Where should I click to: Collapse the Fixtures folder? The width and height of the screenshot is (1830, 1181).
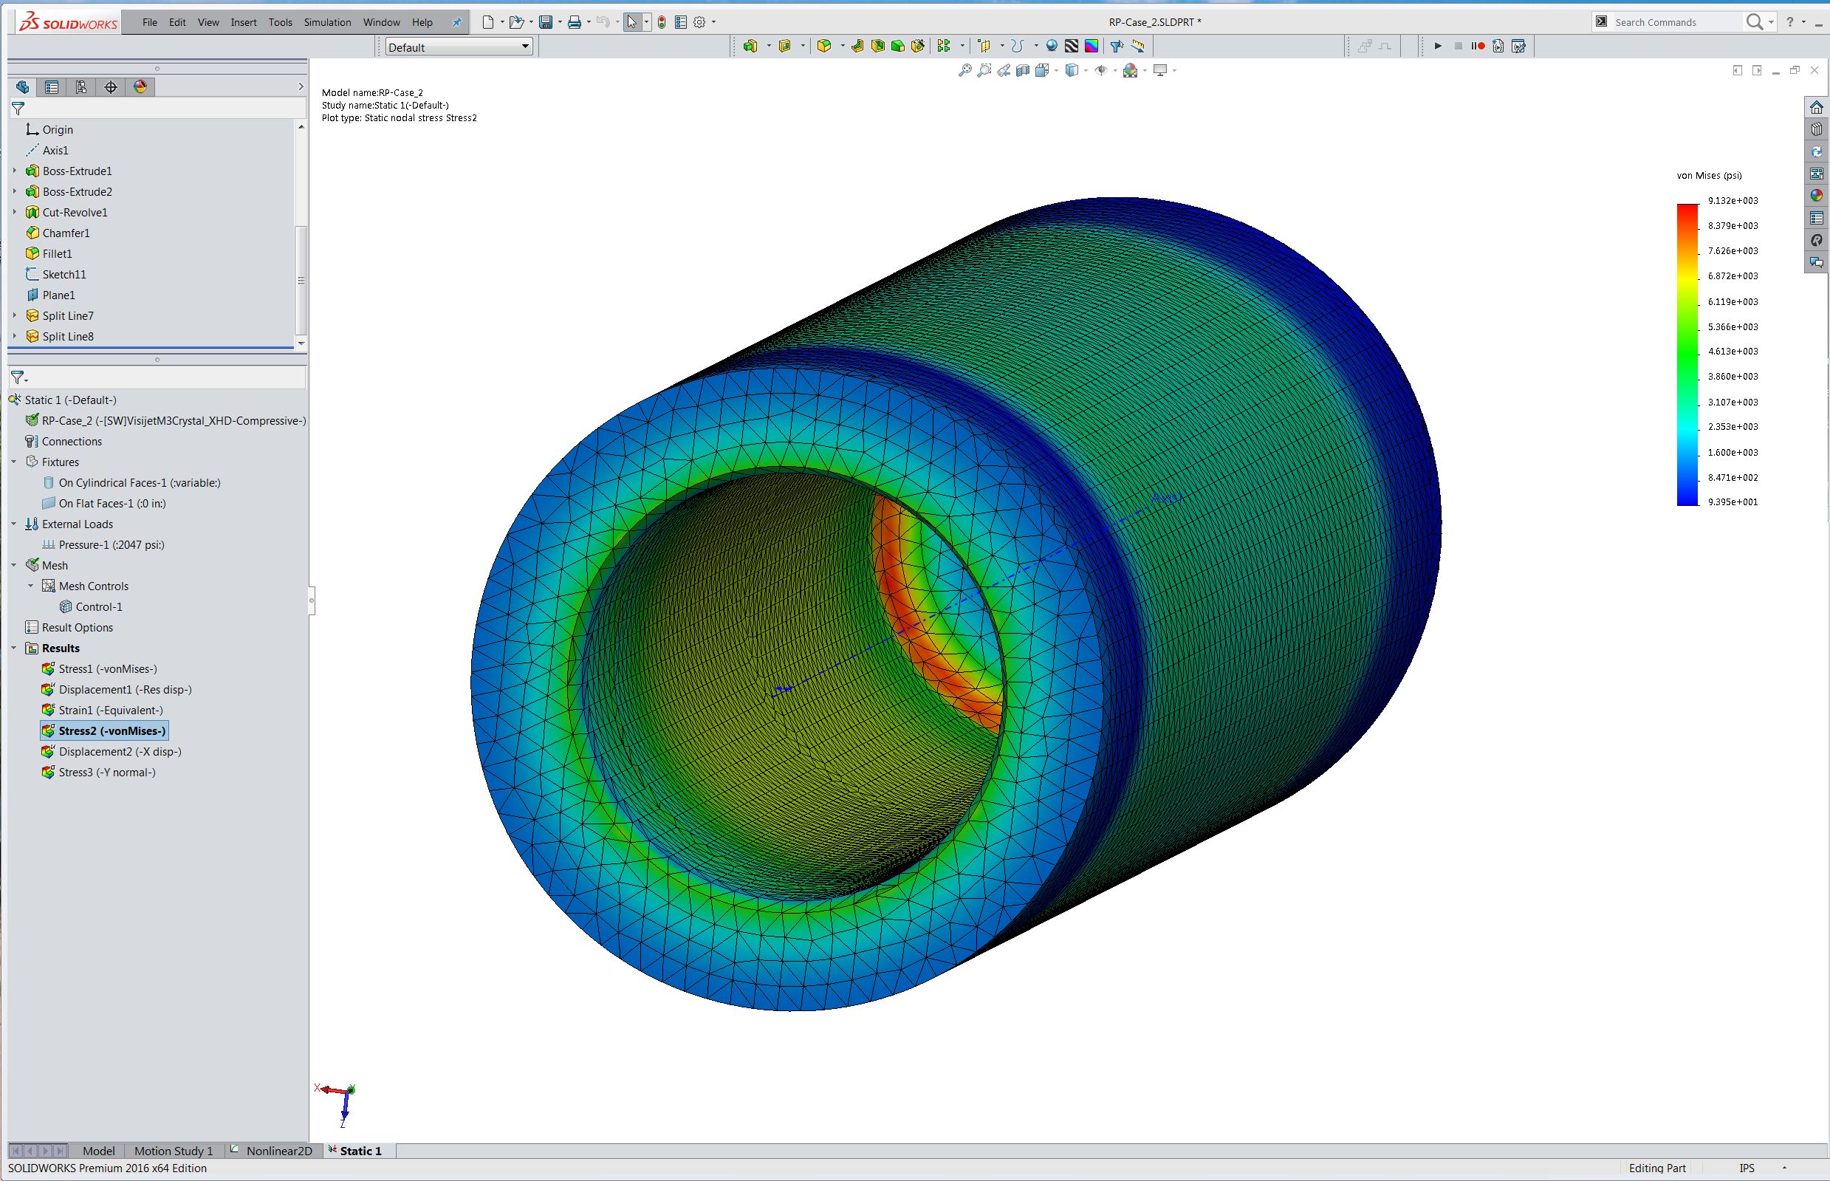14,462
